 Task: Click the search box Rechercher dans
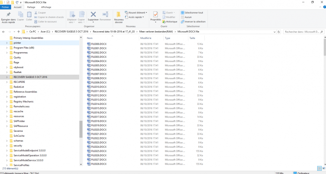302,32
